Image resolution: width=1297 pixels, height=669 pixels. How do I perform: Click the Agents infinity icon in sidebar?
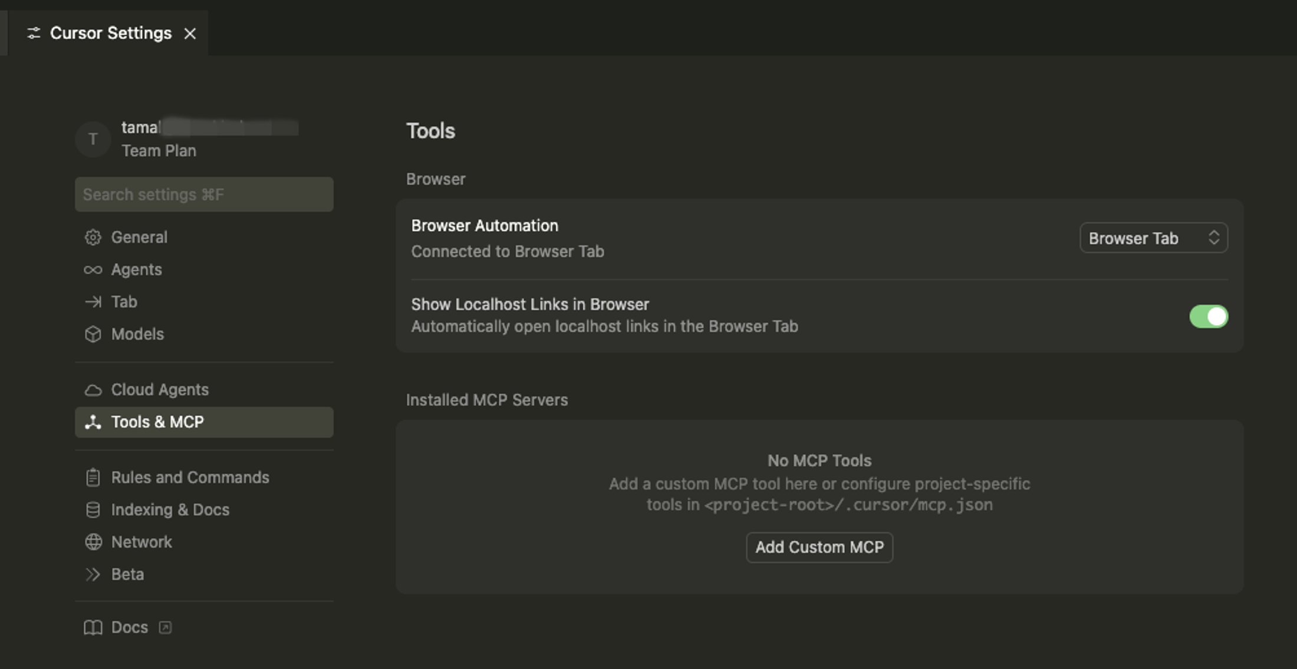93,269
